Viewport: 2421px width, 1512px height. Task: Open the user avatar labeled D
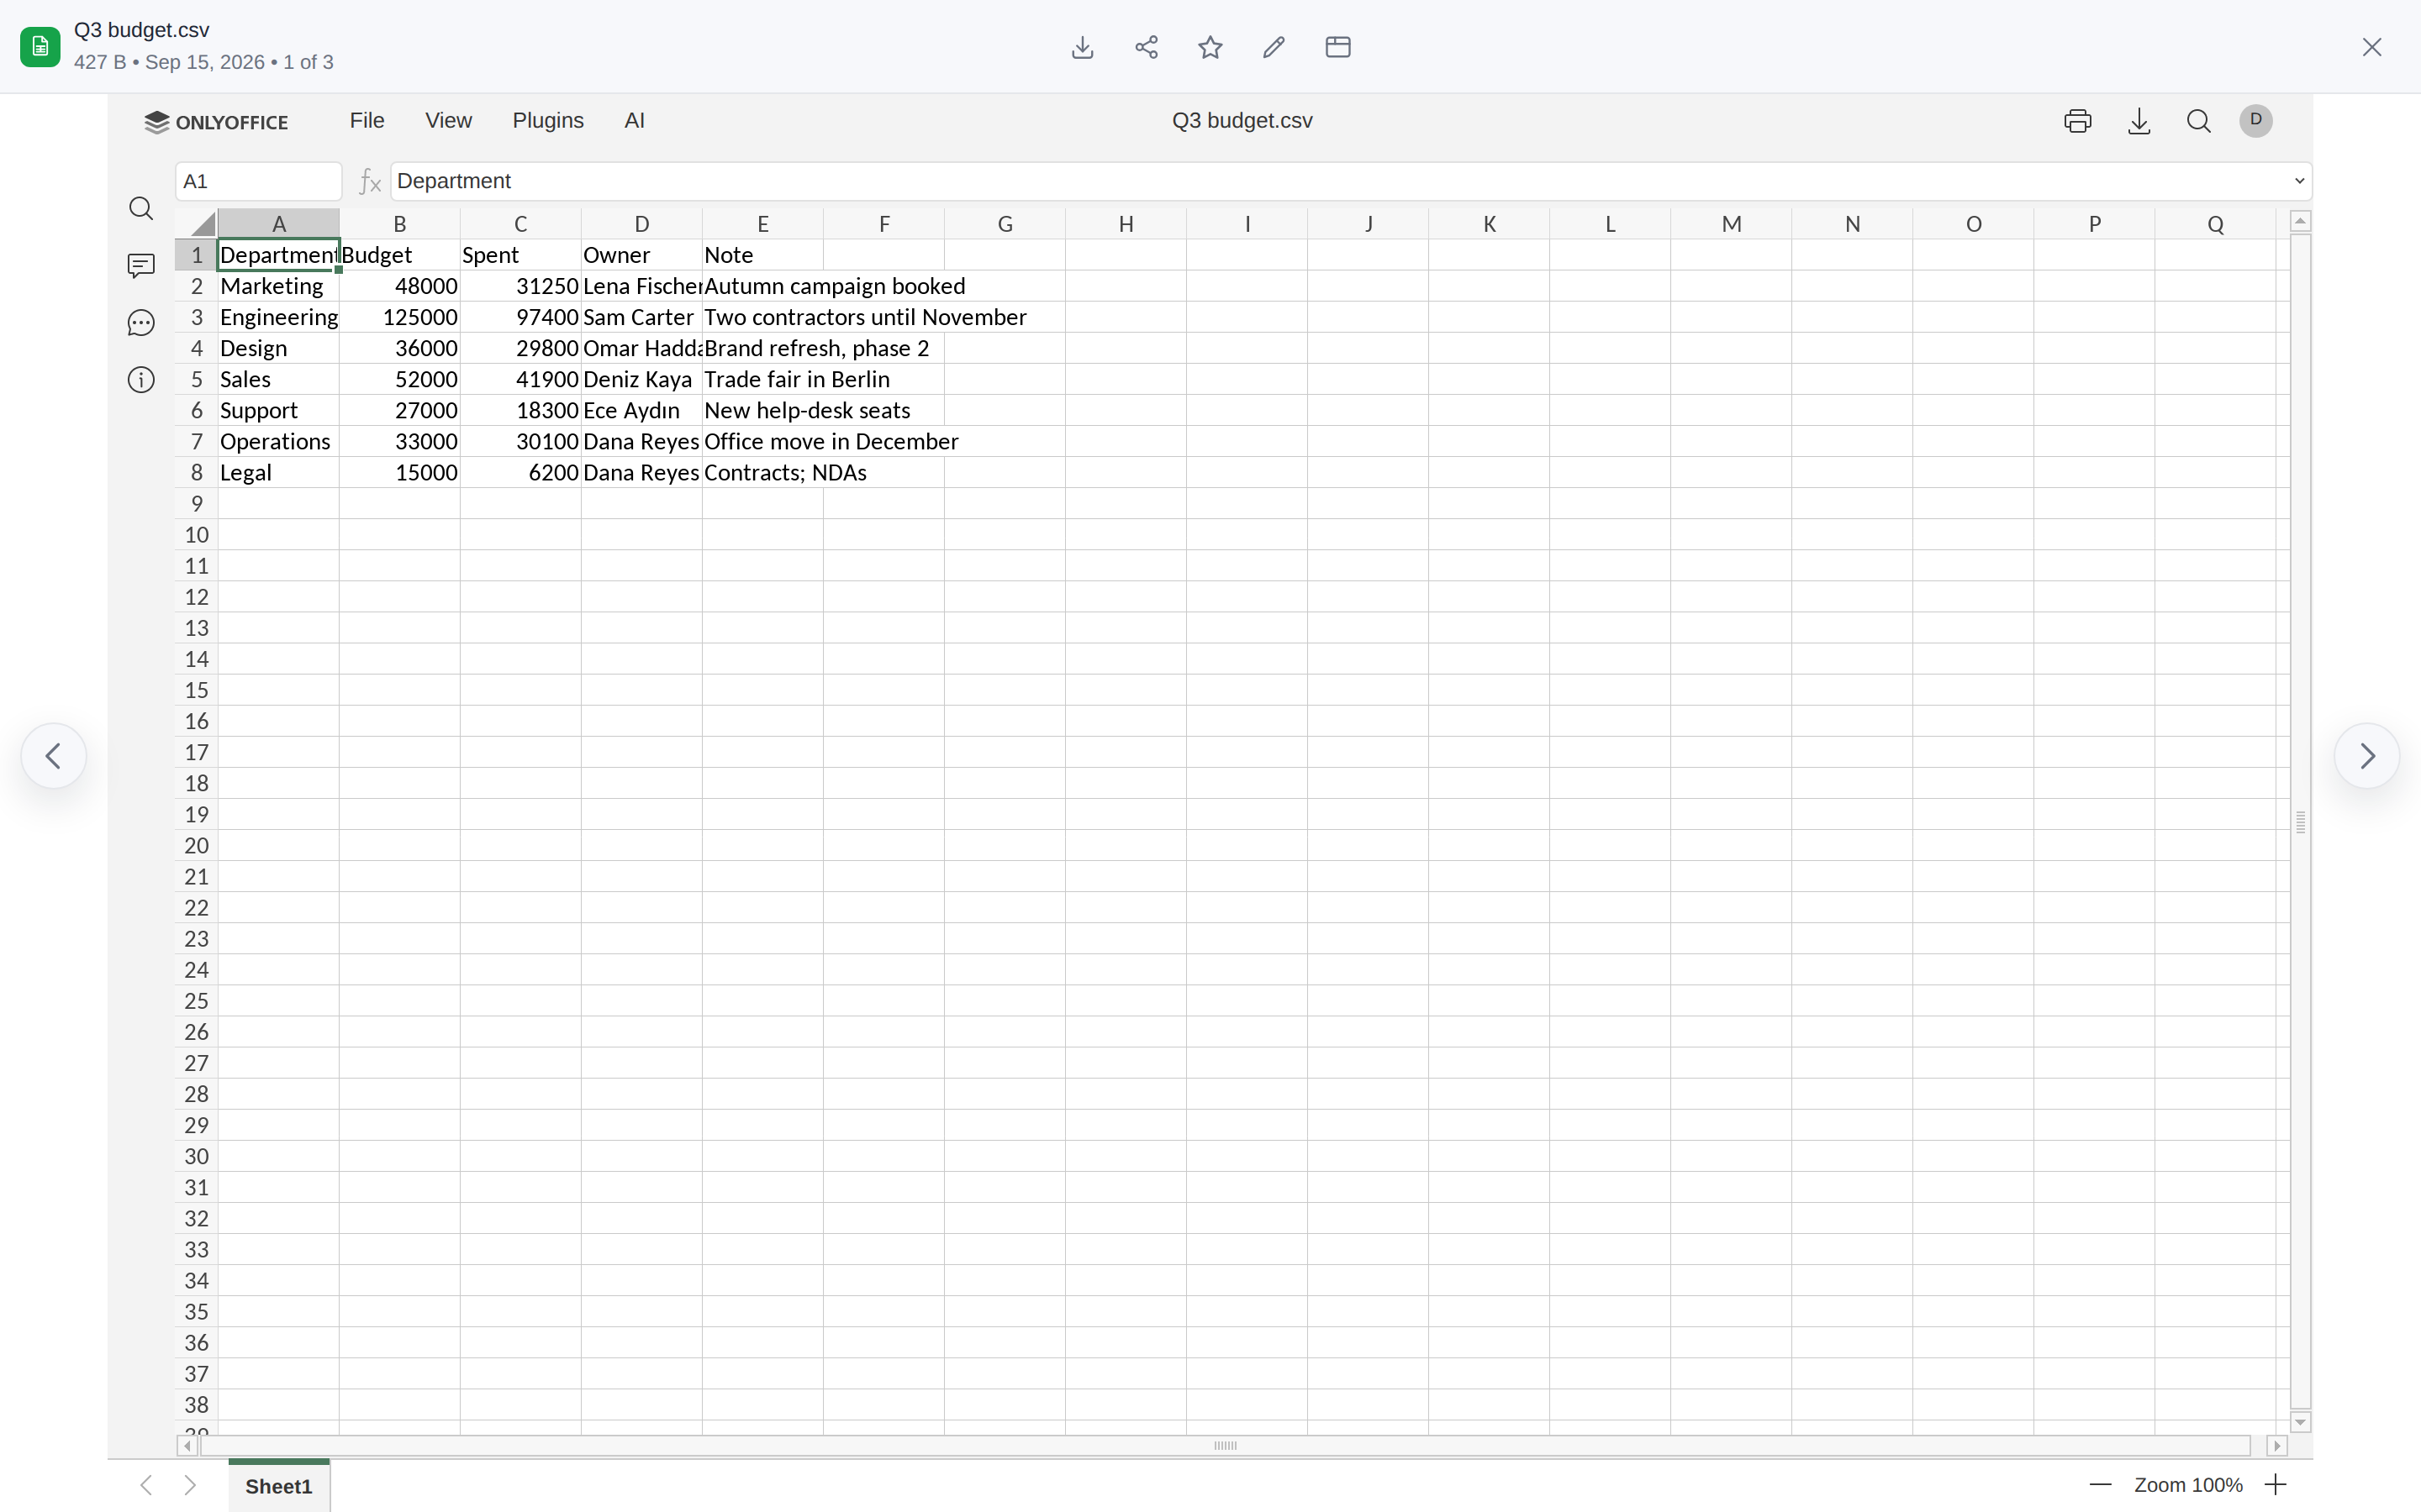pyautogui.click(x=2256, y=120)
